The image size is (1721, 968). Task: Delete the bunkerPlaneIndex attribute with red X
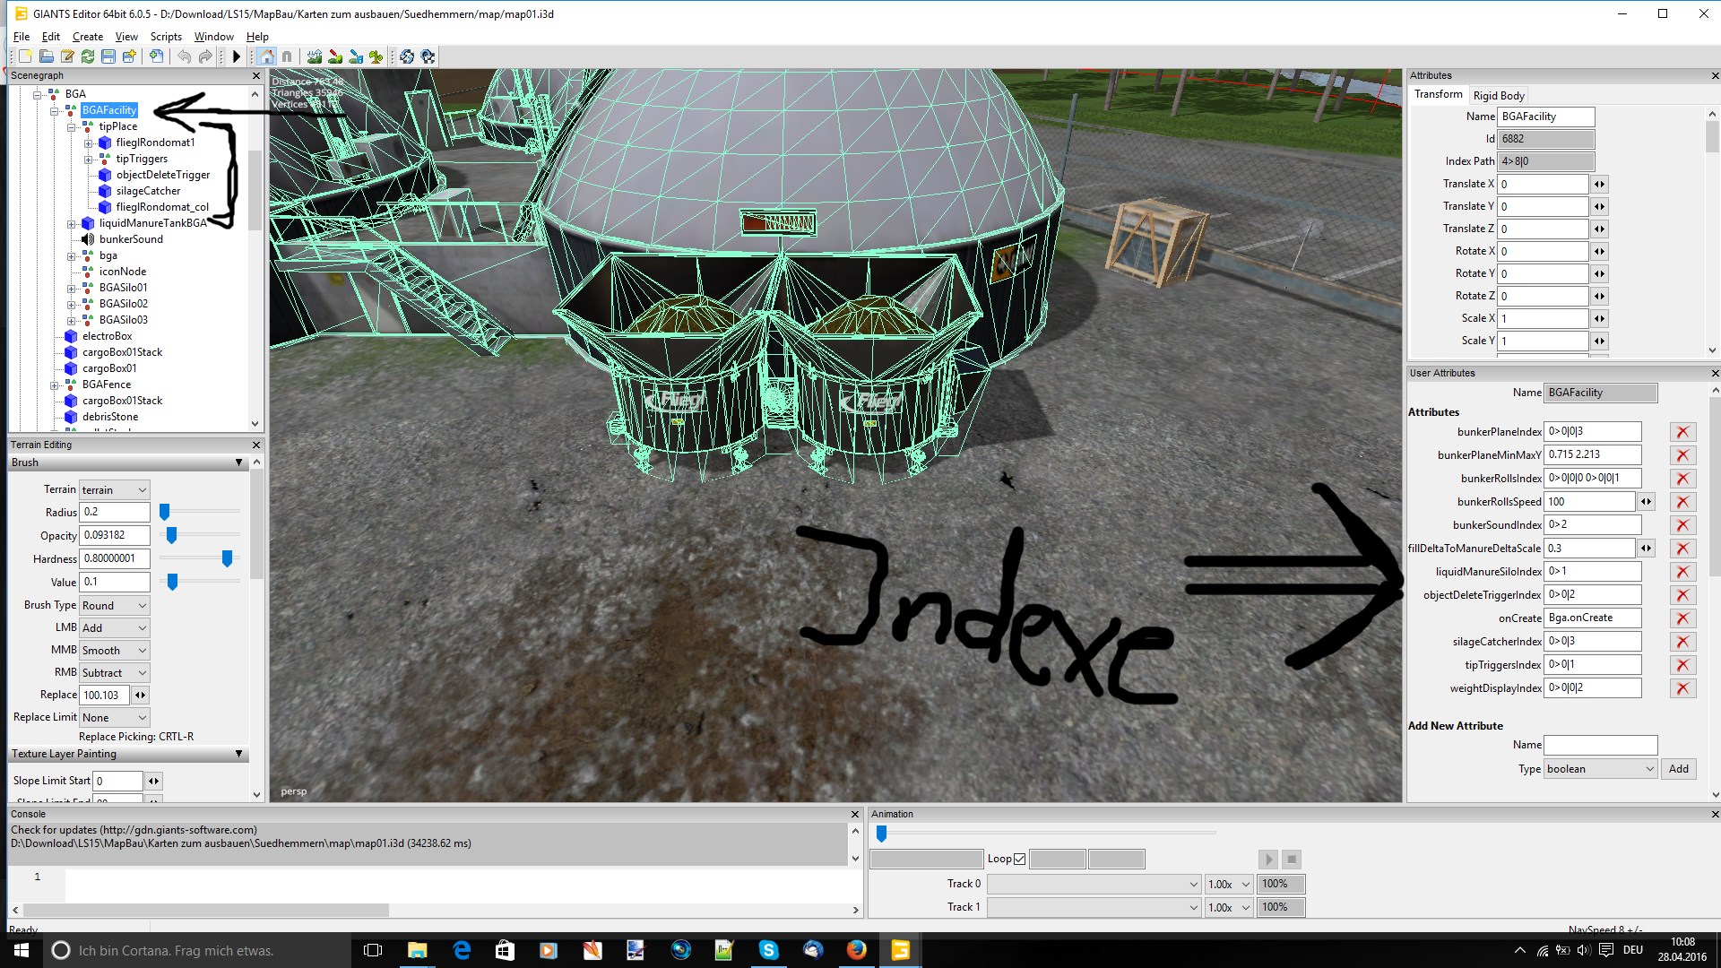coord(1682,432)
